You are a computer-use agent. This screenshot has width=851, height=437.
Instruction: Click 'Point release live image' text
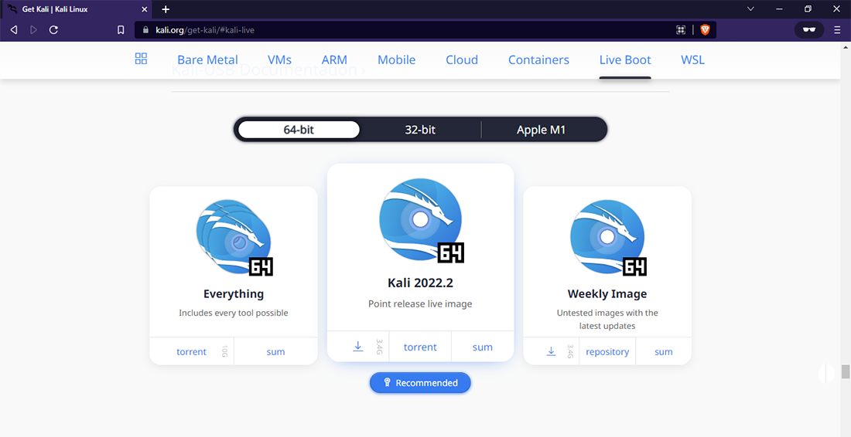[x=420, y=303]
